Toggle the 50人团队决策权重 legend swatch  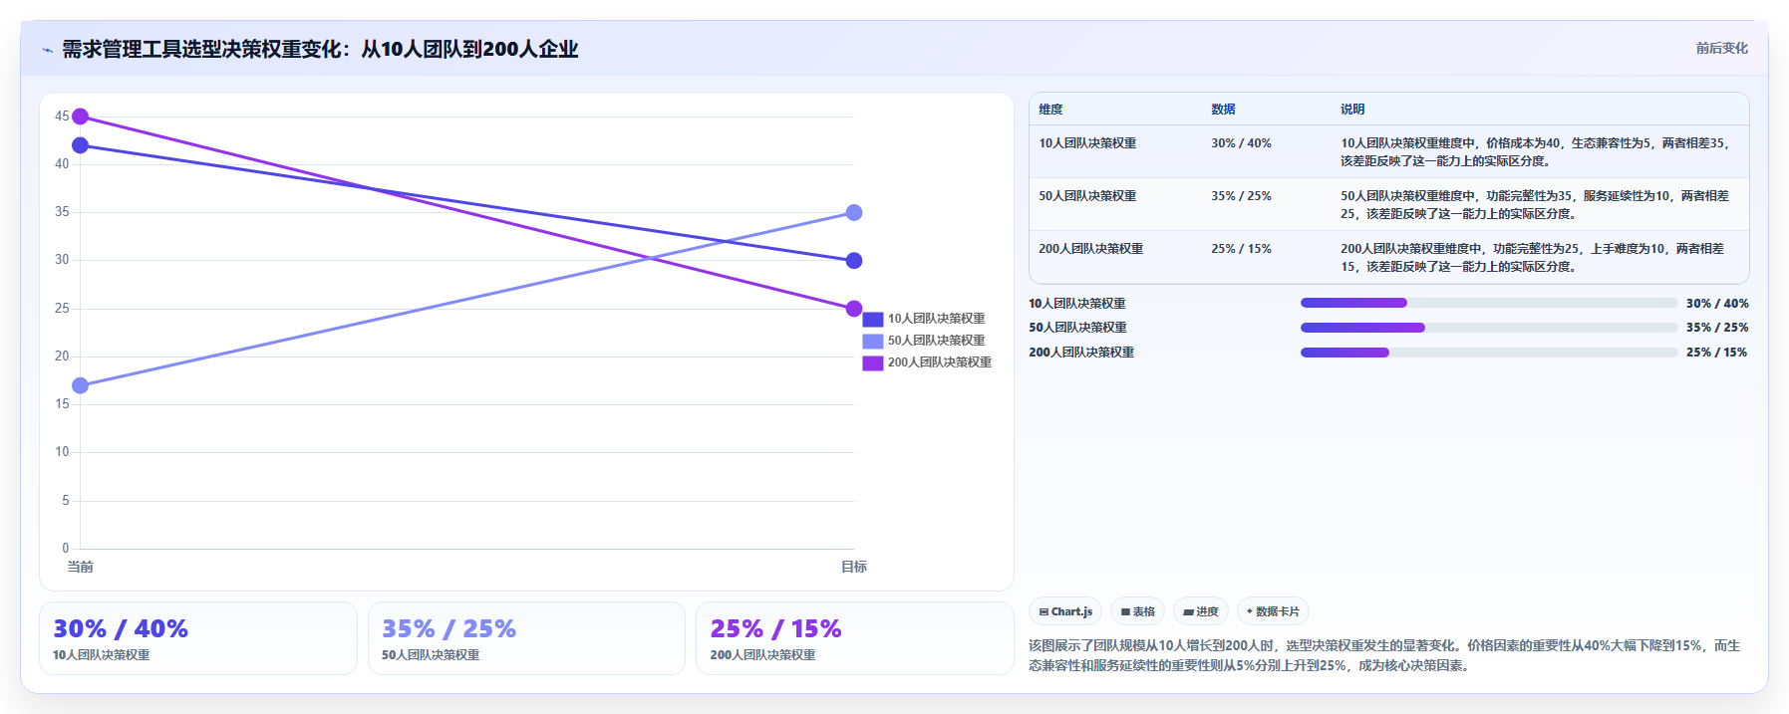pos(873,341)
